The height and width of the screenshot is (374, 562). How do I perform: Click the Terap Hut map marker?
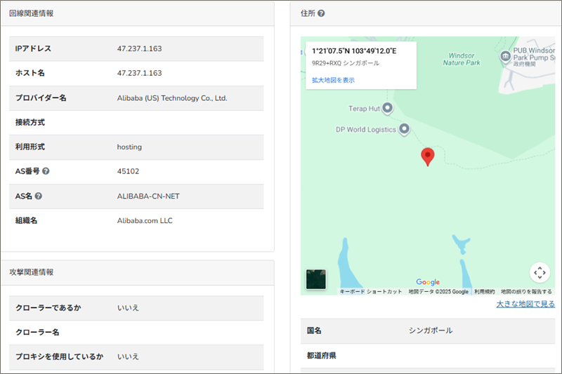pyautogui.click(x=386, y=109)
